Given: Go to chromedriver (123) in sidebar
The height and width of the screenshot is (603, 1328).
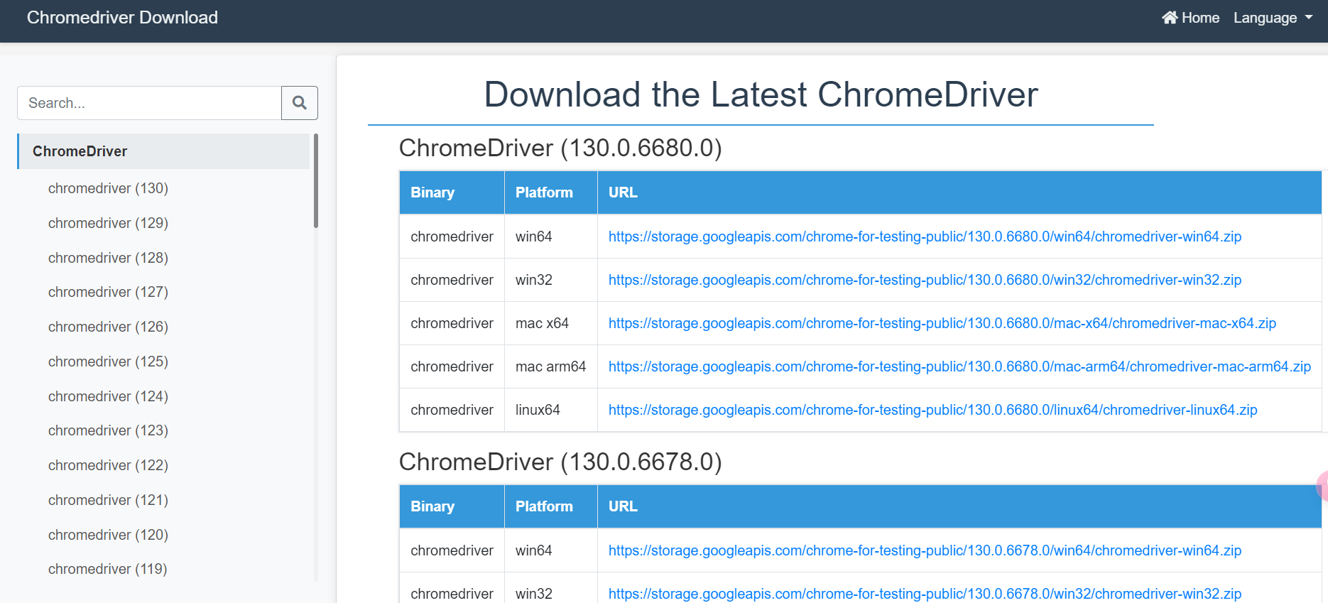Looking at the screenshot, I should coord(108,430).
